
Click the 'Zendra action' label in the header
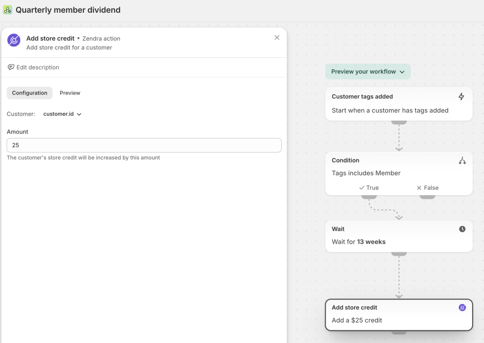tap(101, 39)
